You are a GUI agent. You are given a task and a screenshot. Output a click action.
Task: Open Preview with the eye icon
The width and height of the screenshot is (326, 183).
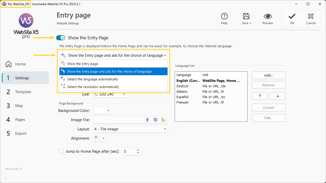tap(268, 16)
